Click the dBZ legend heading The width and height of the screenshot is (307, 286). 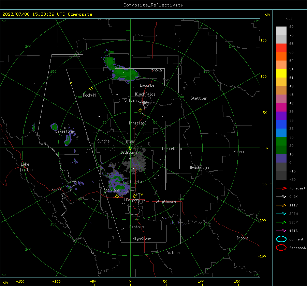289,18
